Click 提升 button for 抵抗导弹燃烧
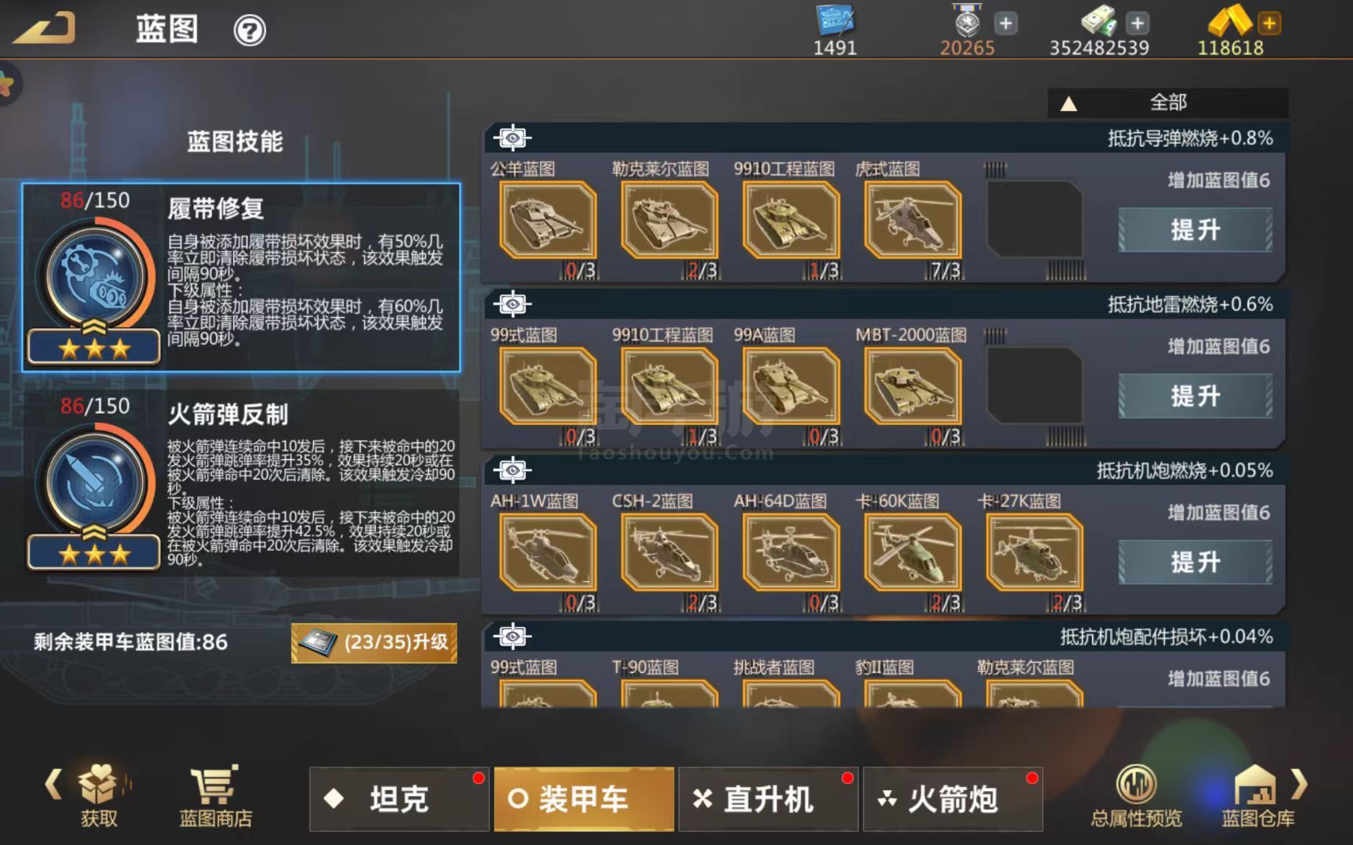This screenshot has width=1353, height=845. tap(1195, 230)
